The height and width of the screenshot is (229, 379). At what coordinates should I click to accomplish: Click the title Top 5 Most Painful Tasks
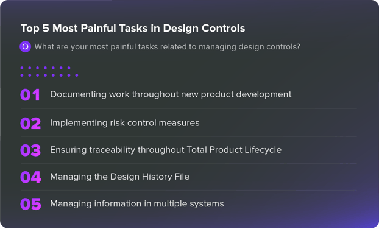[x=133, y=28]
